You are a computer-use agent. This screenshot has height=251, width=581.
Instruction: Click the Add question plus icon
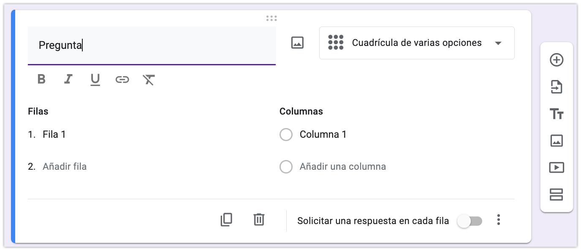pos(557,60)
